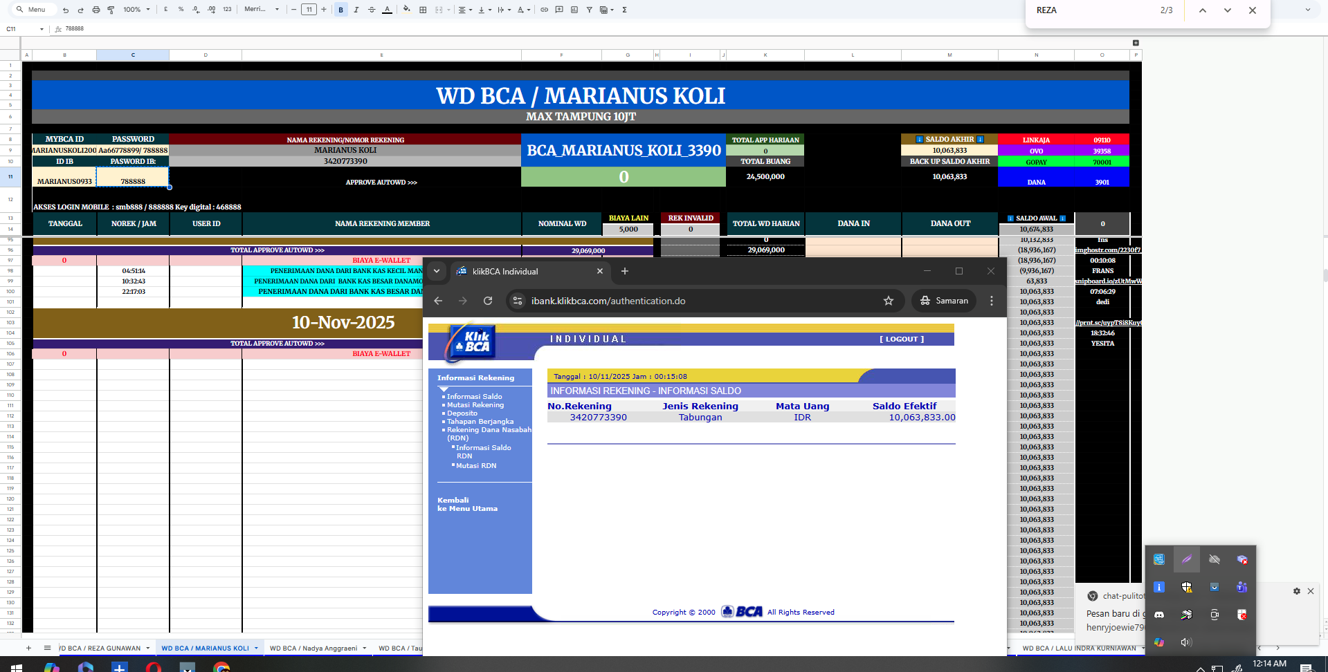1328x672 pixels.
Task: Apply currency format with the pound icon
Action: point(166,10)
